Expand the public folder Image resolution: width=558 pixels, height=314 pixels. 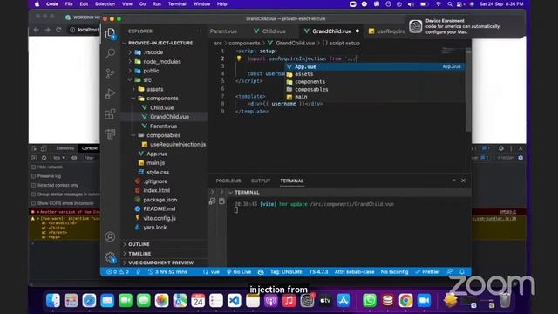(x=130, y=71)
